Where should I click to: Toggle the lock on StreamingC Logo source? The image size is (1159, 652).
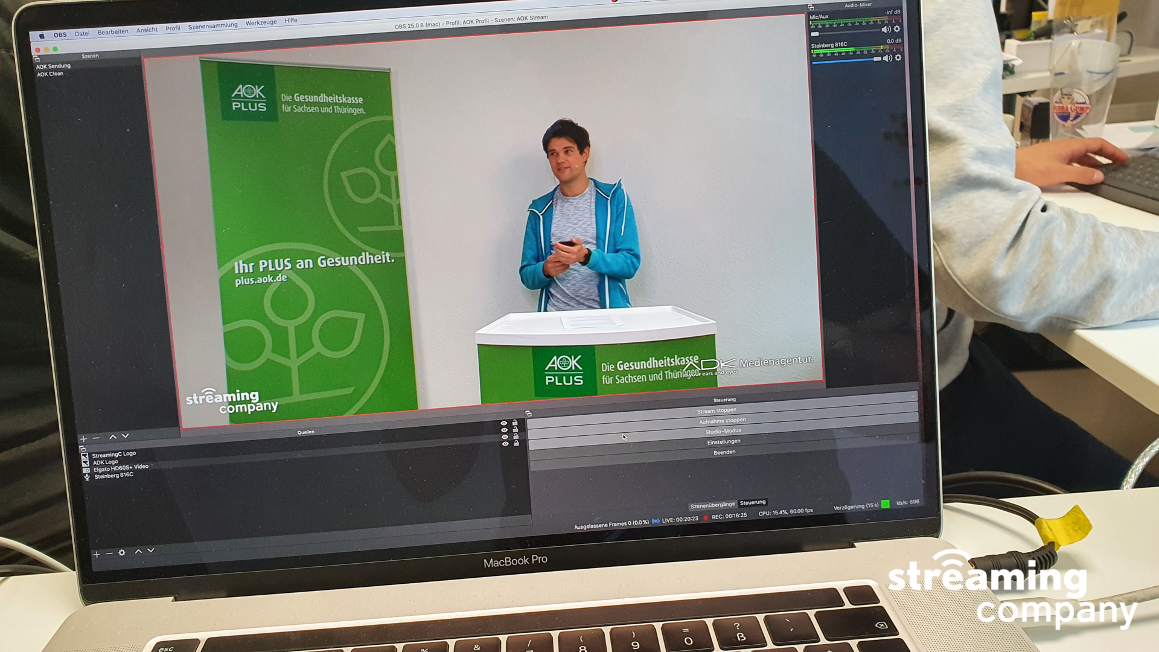point(515,423)
